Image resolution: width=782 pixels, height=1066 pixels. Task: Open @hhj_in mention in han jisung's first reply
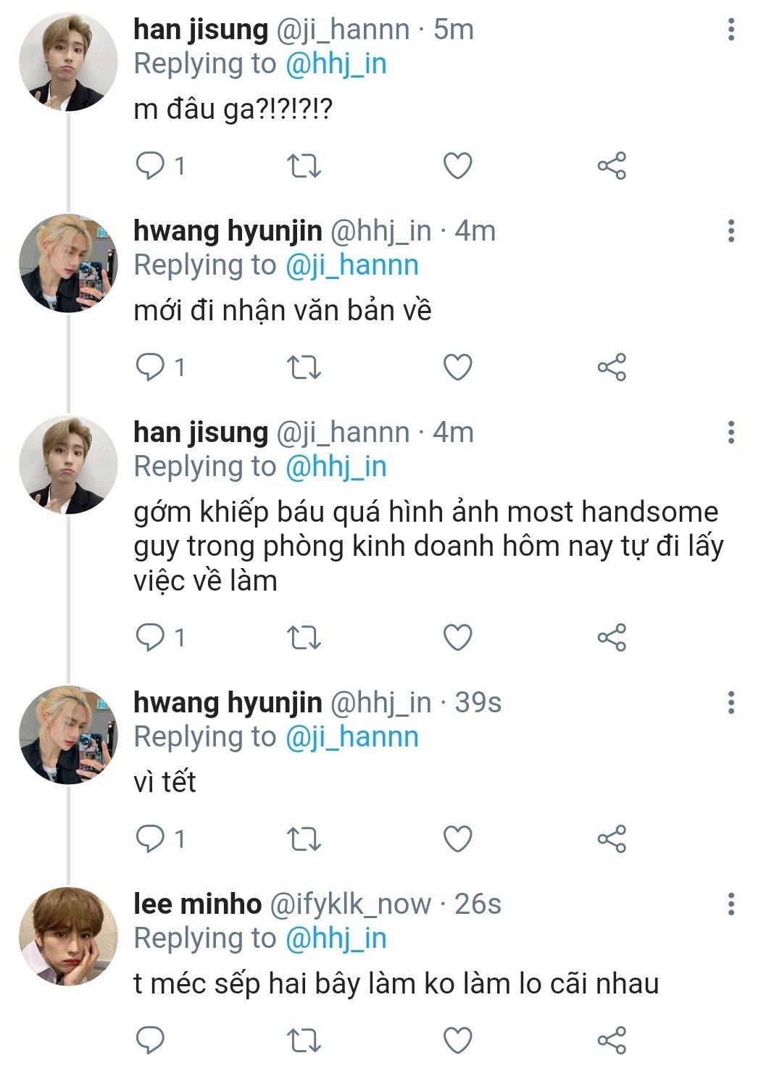click(336, 64)
